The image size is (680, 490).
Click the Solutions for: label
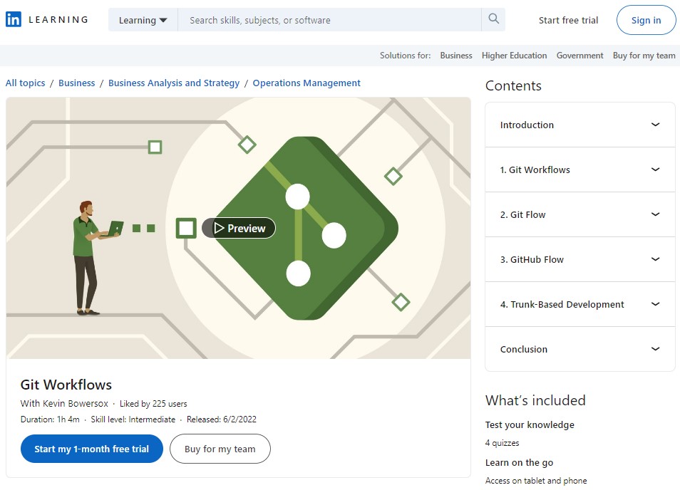[x=405, y=56]
